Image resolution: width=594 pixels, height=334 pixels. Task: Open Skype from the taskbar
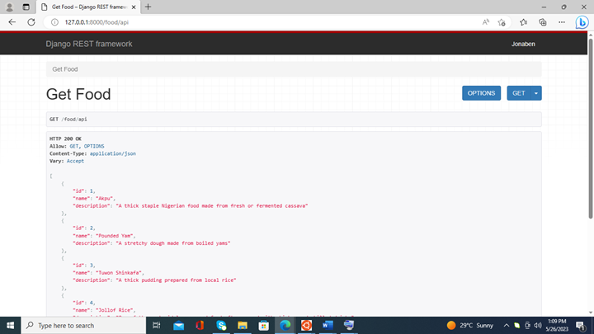point(221,325)
